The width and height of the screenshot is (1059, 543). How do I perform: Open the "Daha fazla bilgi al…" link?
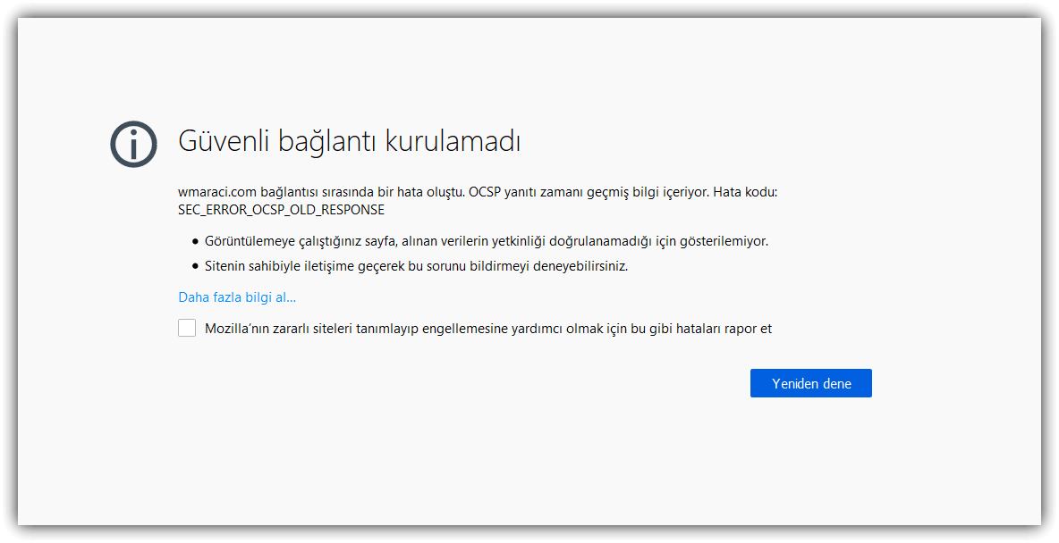237,297
